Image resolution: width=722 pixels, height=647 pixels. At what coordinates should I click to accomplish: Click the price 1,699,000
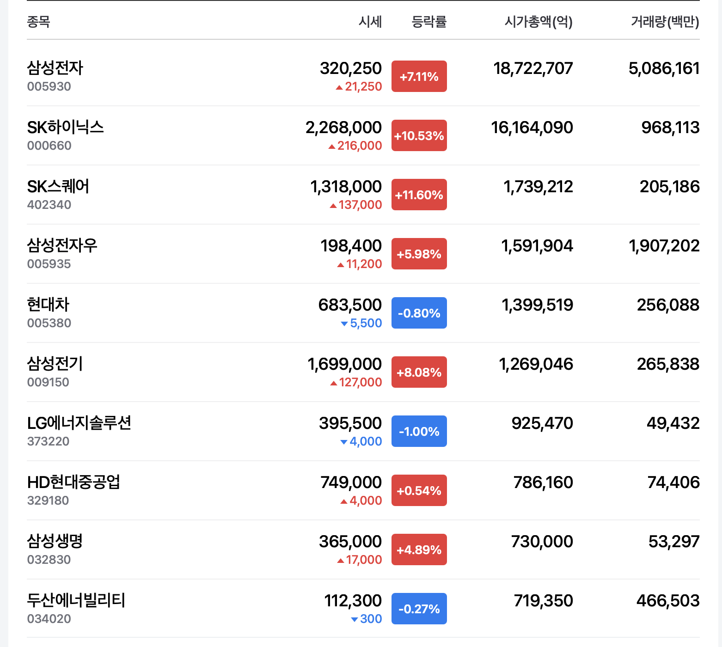[345, 364]
